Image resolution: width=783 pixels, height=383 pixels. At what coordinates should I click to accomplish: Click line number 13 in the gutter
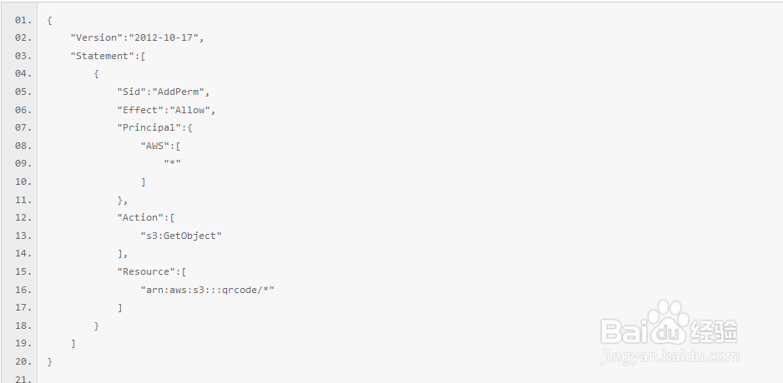23,236
